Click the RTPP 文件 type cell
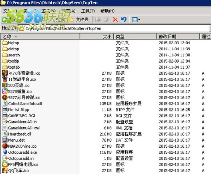 pos(125,110)
